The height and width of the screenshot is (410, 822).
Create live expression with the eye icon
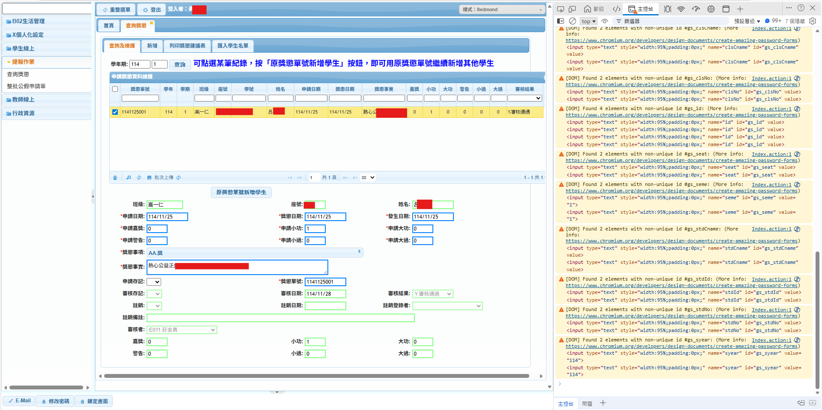click(605, 21)
